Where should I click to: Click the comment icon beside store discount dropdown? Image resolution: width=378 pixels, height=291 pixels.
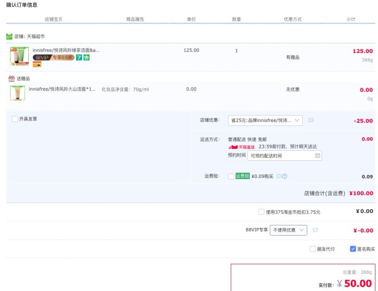click(x=311, y=120)
